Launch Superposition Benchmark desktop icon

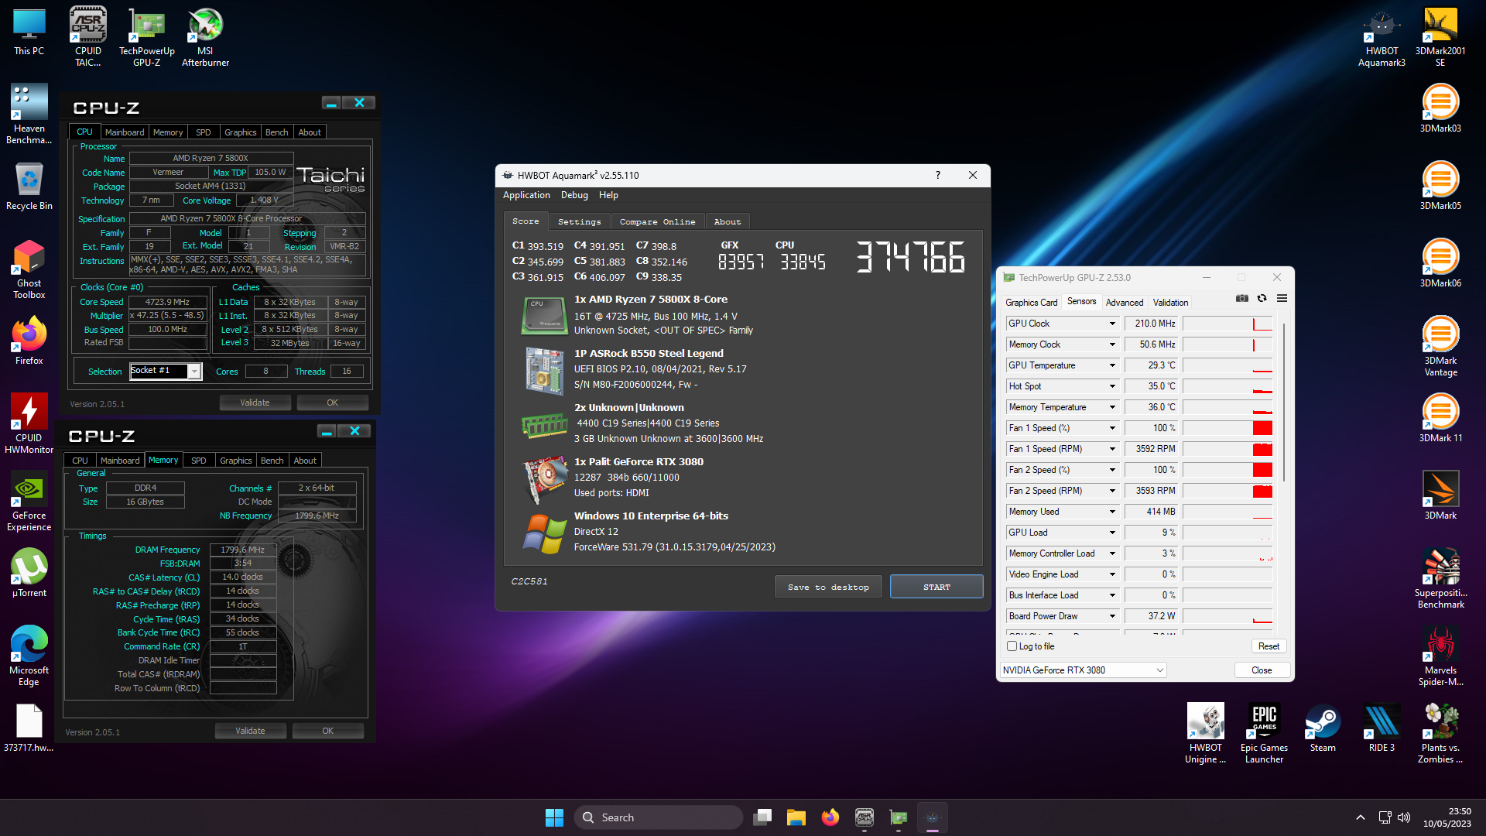click(x=1440, y=578)
